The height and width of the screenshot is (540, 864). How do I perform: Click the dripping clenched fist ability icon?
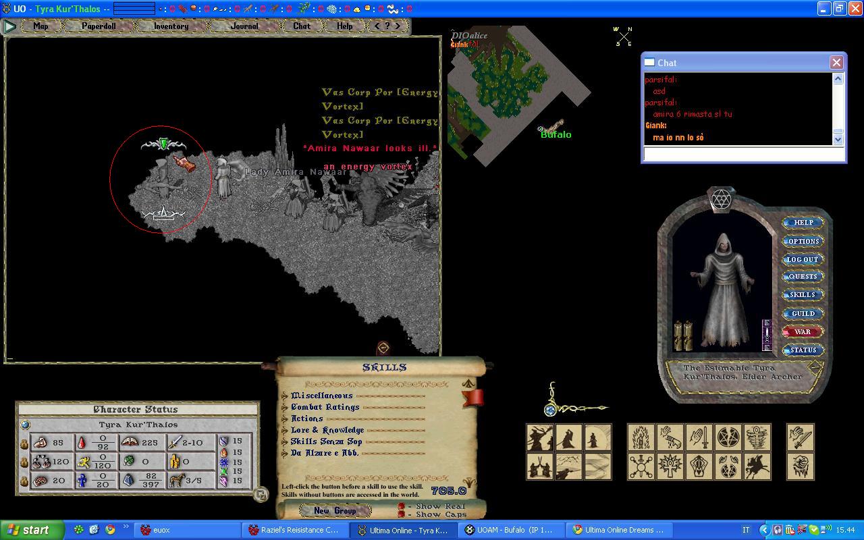[801, 466]
